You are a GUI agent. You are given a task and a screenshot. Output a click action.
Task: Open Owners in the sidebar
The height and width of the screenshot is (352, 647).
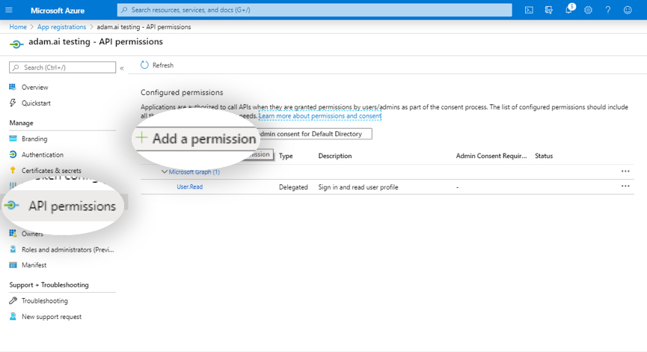pos(32,234)
